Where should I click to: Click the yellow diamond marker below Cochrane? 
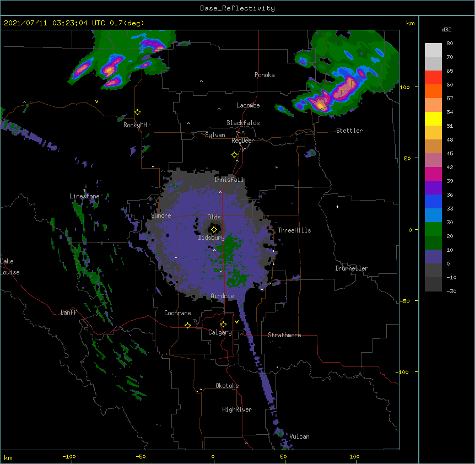coord(187,325)
